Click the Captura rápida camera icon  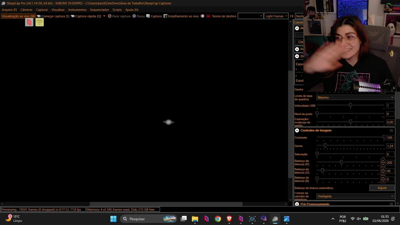pos(73,16)
